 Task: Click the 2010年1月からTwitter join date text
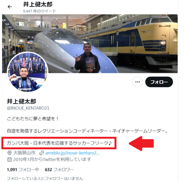coord(52,159)
